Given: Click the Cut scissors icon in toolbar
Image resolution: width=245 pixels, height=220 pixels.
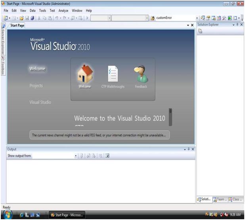Looking at the screenshot, I should [x=40, y=18].
